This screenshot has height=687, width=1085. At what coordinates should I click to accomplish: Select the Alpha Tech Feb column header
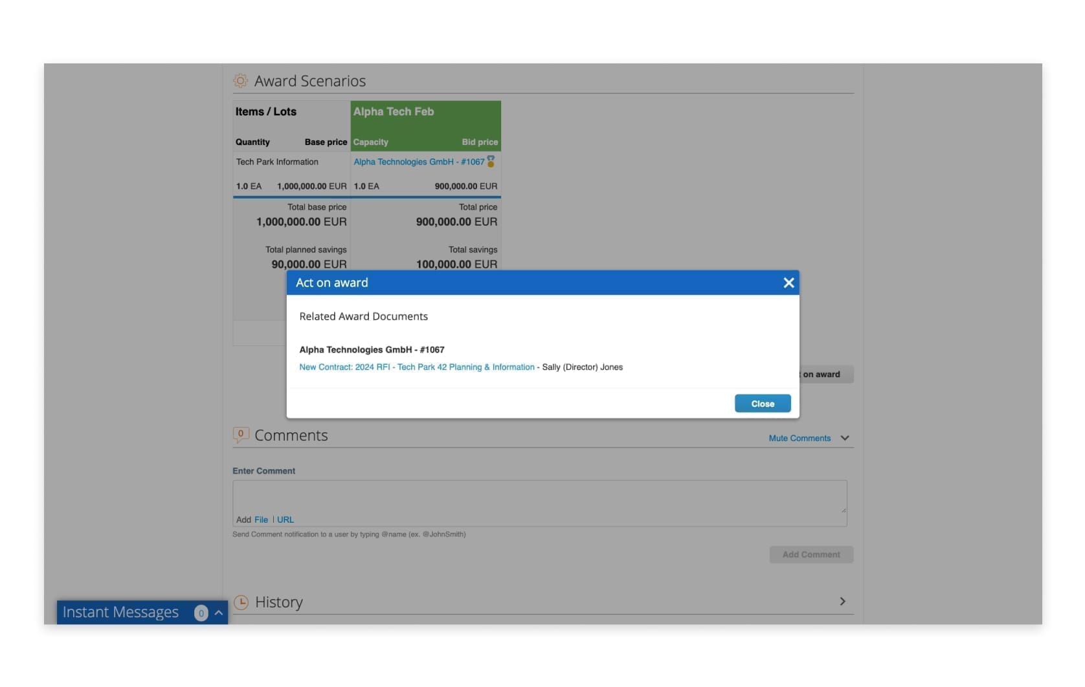click(x=393, y=111)
